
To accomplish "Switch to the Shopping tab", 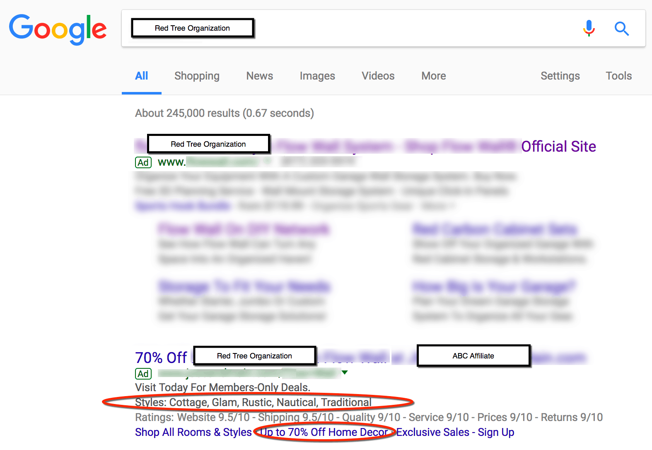I will click(x=197, y=76).
